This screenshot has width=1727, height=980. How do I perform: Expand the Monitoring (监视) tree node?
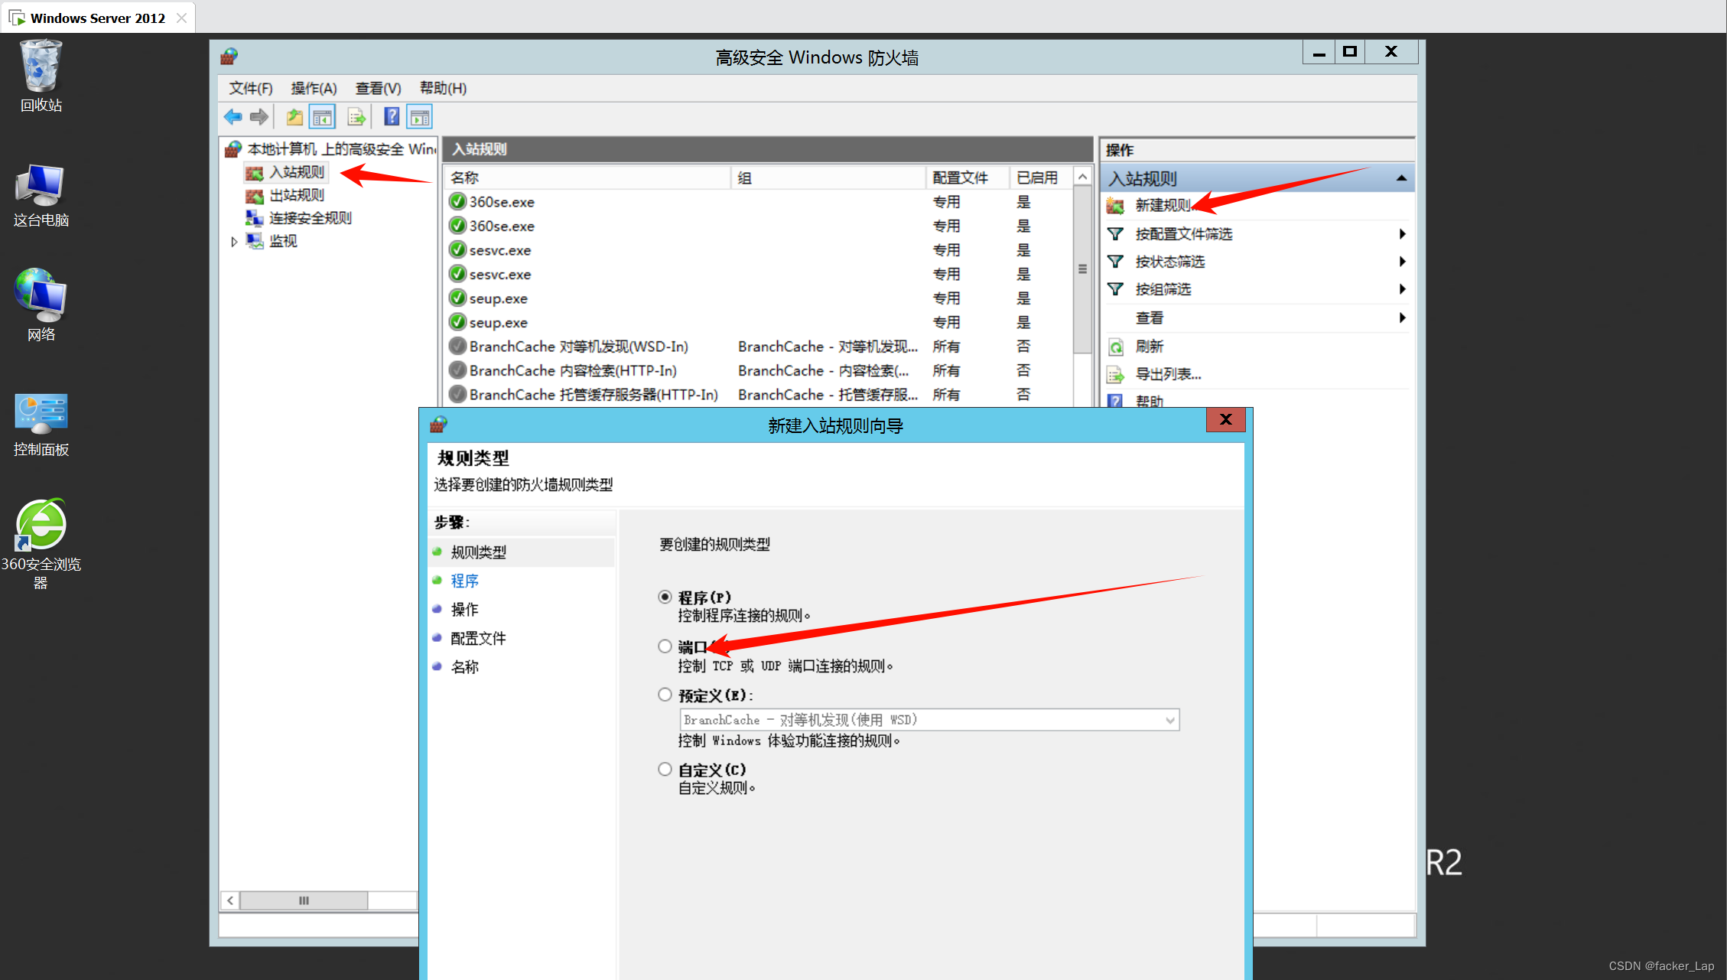[234, 241]
